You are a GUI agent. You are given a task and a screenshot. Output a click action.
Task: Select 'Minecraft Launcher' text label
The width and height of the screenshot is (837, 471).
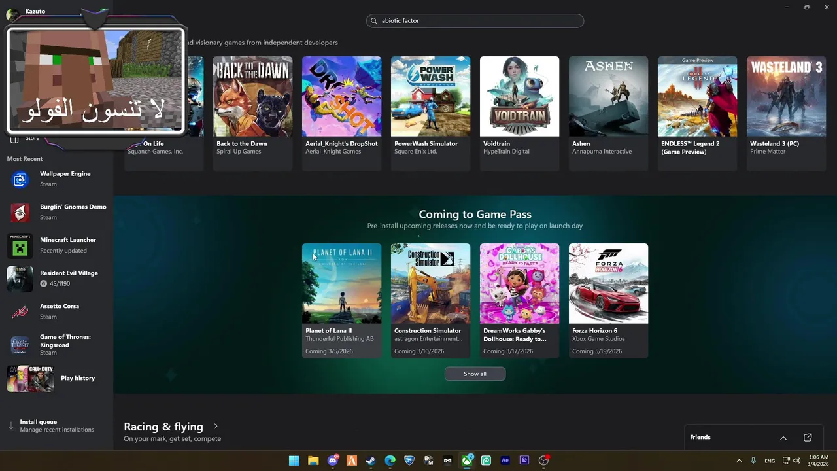68,240
